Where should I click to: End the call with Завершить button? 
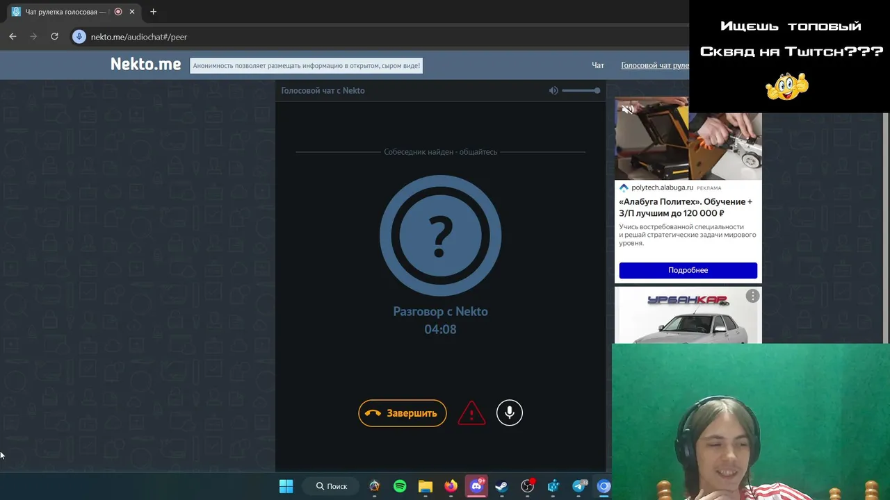(x=403, y=413)
